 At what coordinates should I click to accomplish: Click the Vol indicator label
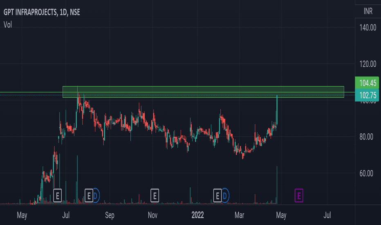7,25
